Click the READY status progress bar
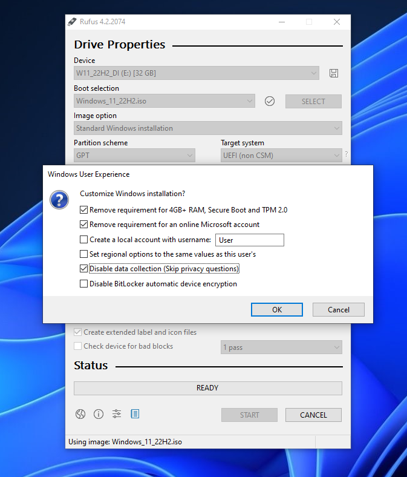407x477 pixels. (208, 388)
